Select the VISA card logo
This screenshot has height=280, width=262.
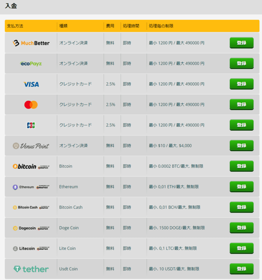coord(31,84)
